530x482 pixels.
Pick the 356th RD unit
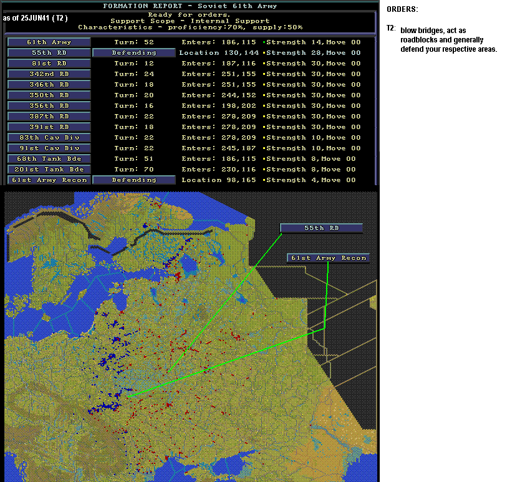[49, 106]
